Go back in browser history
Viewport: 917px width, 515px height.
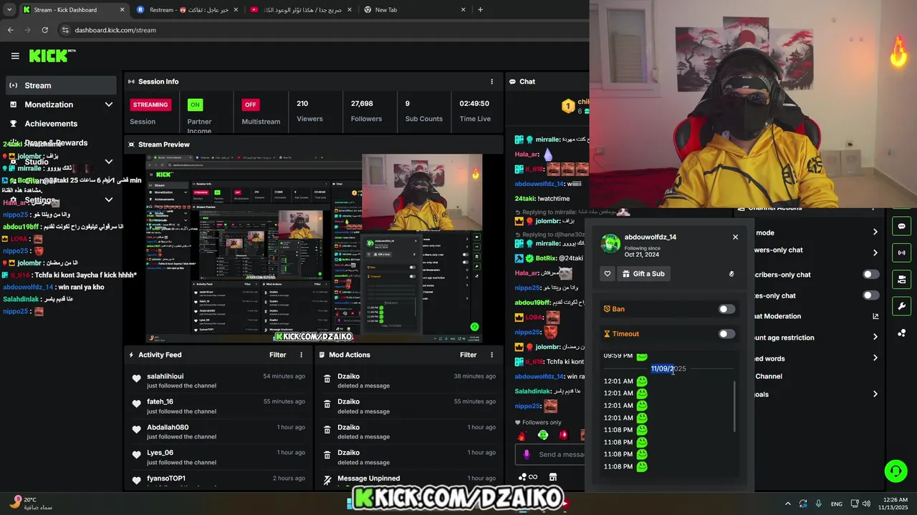(10, 30)
